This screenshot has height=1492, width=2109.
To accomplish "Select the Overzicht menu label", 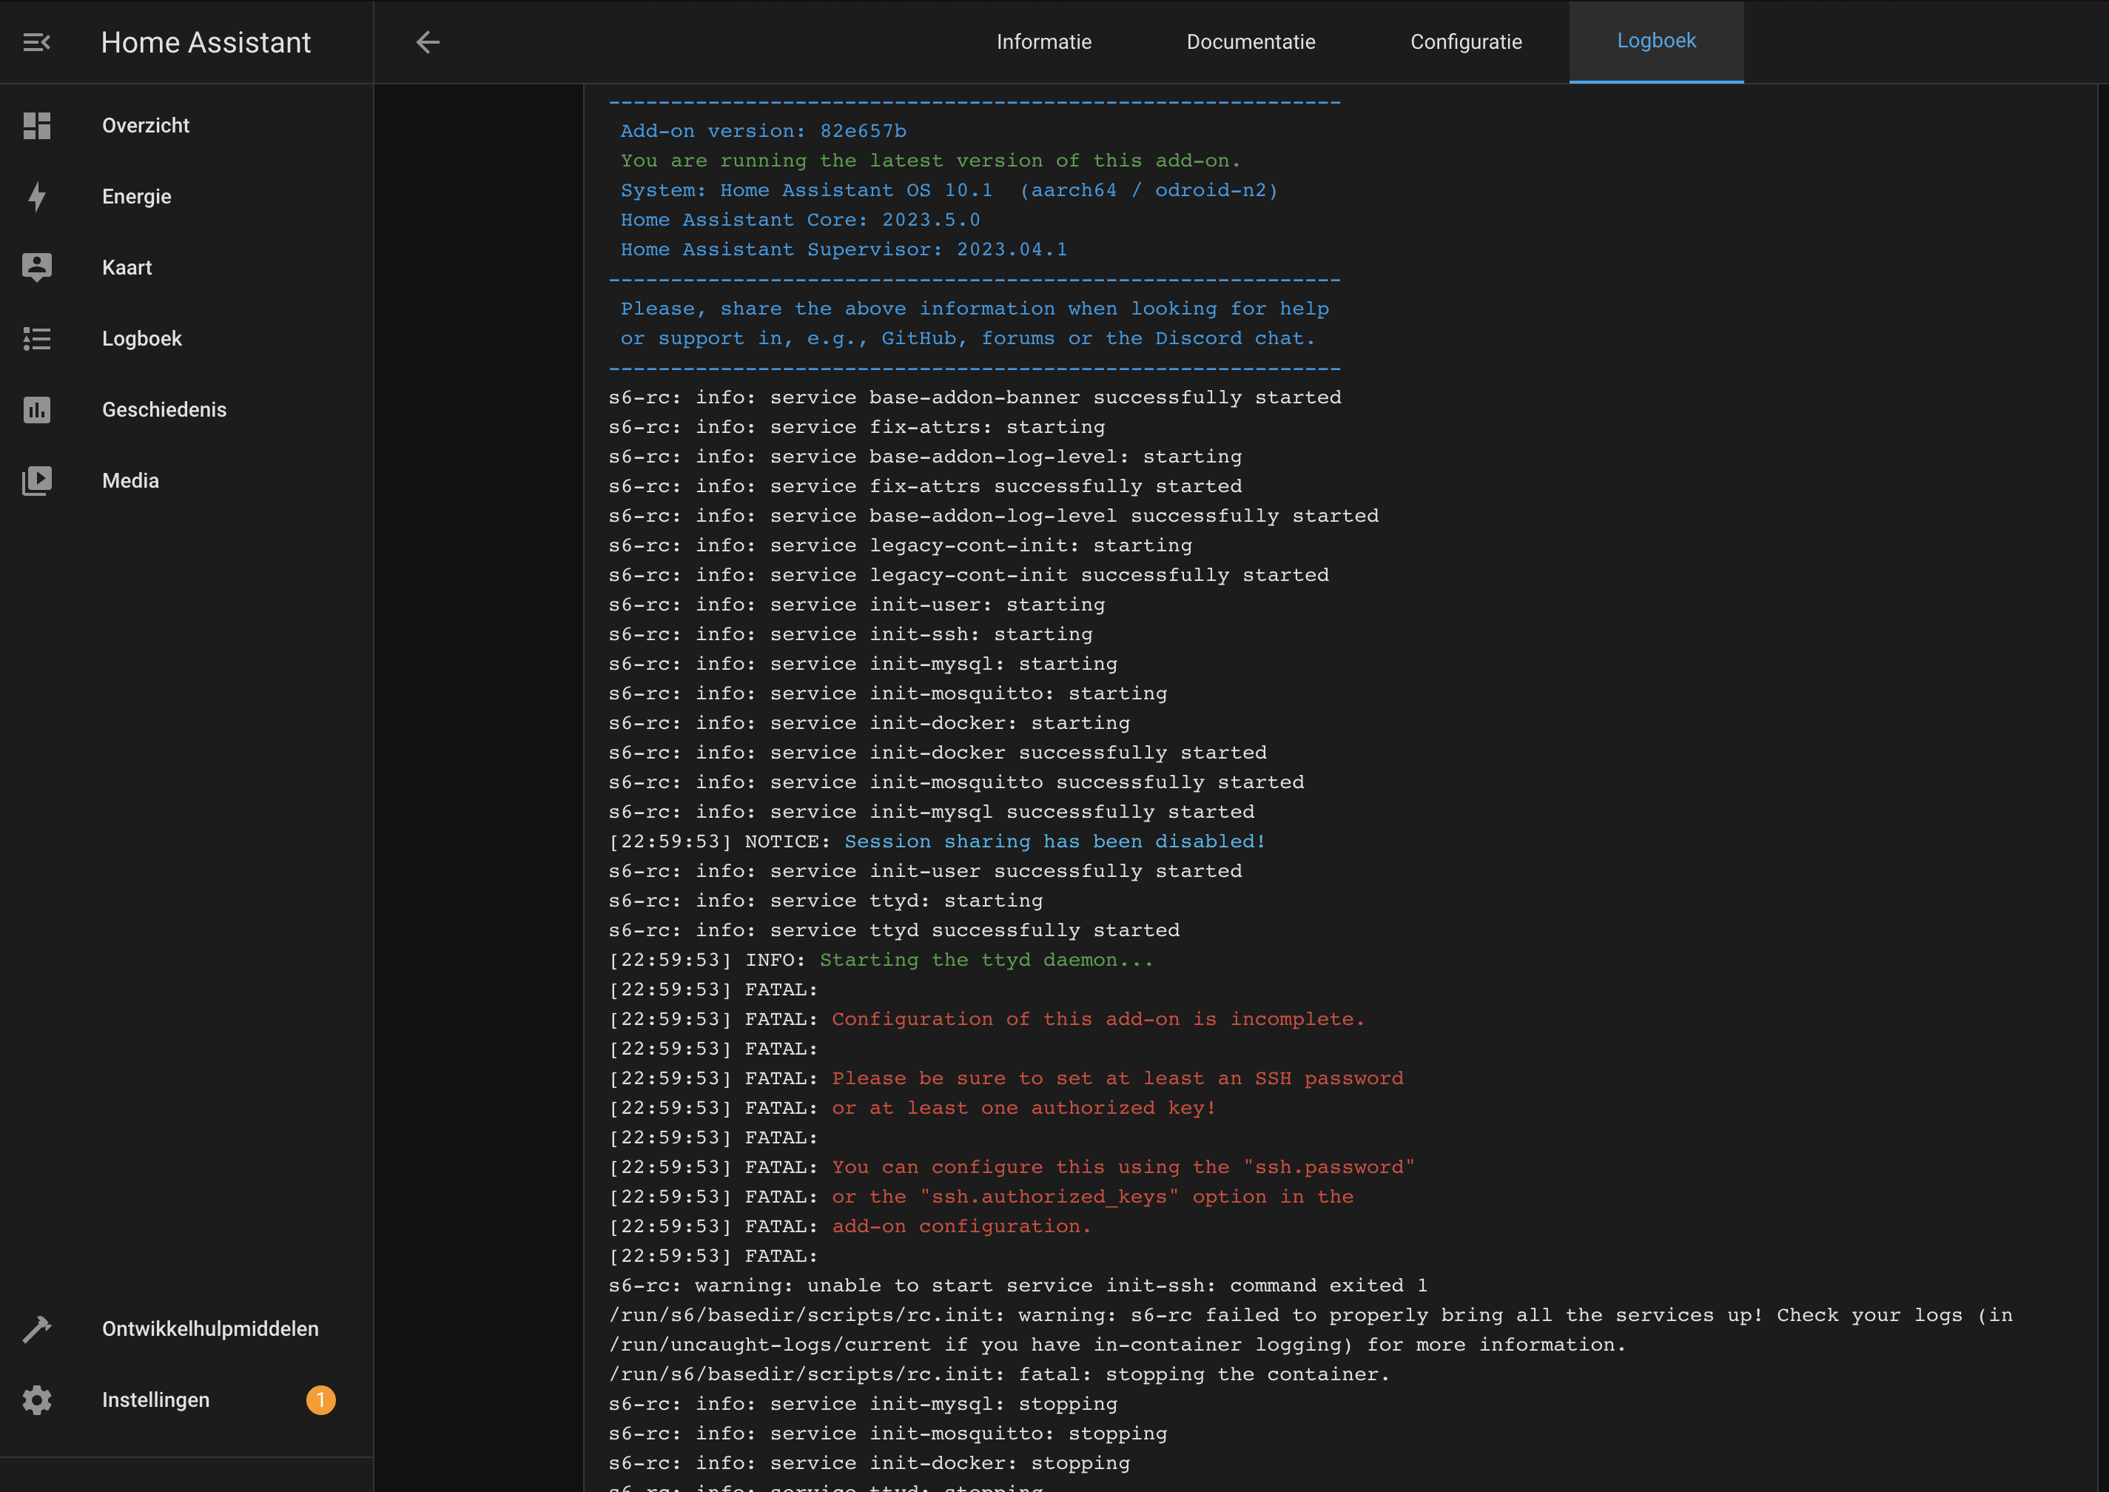I will pos(145,125).
